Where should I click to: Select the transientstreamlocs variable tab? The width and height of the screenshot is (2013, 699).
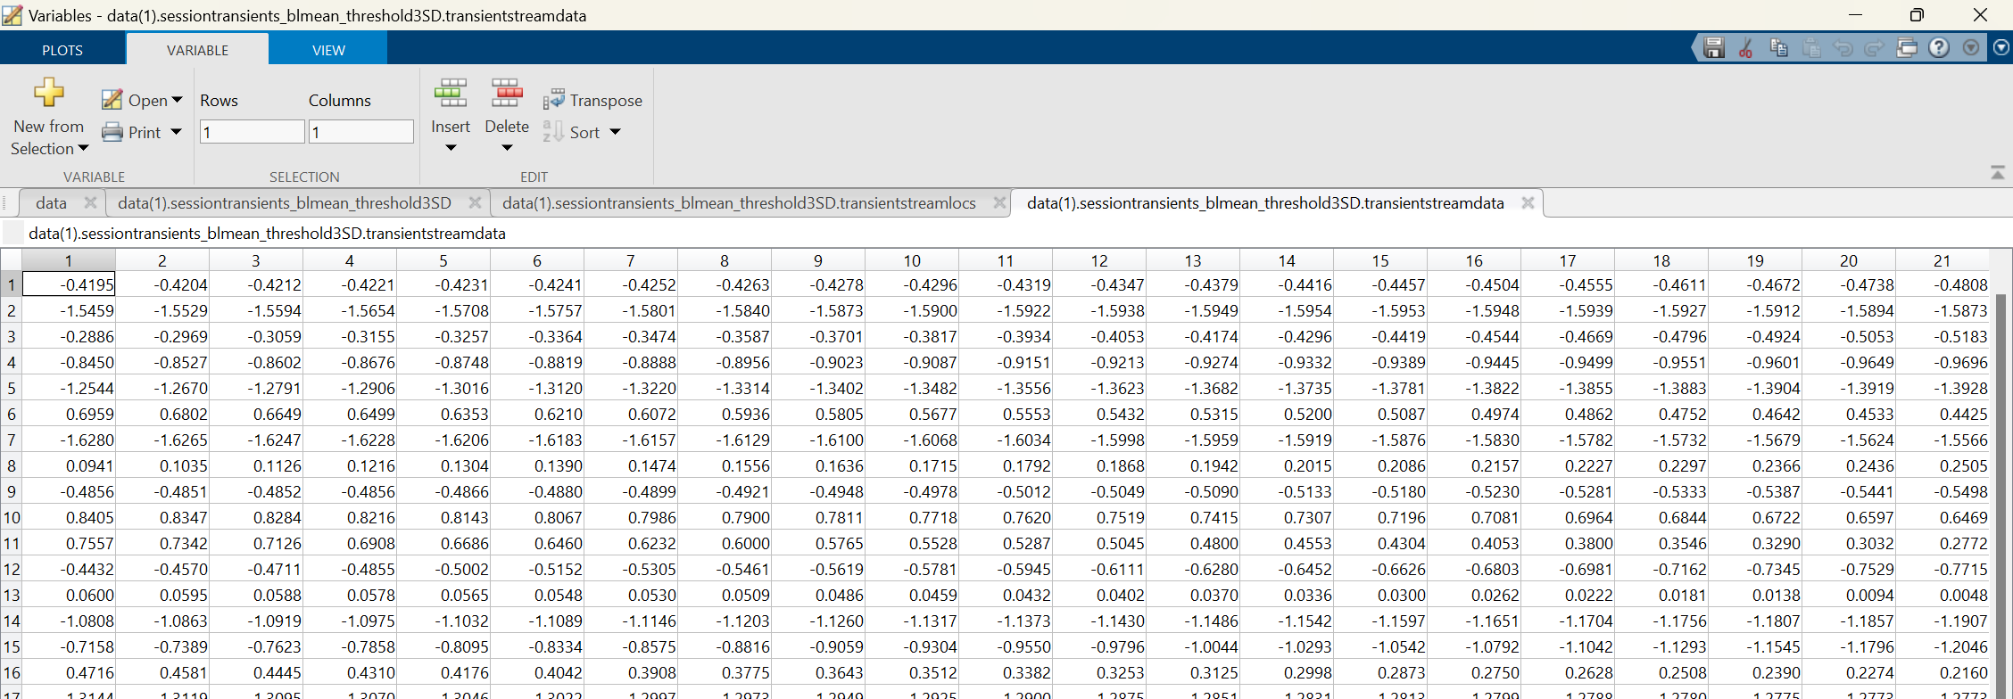pos(739,203)
